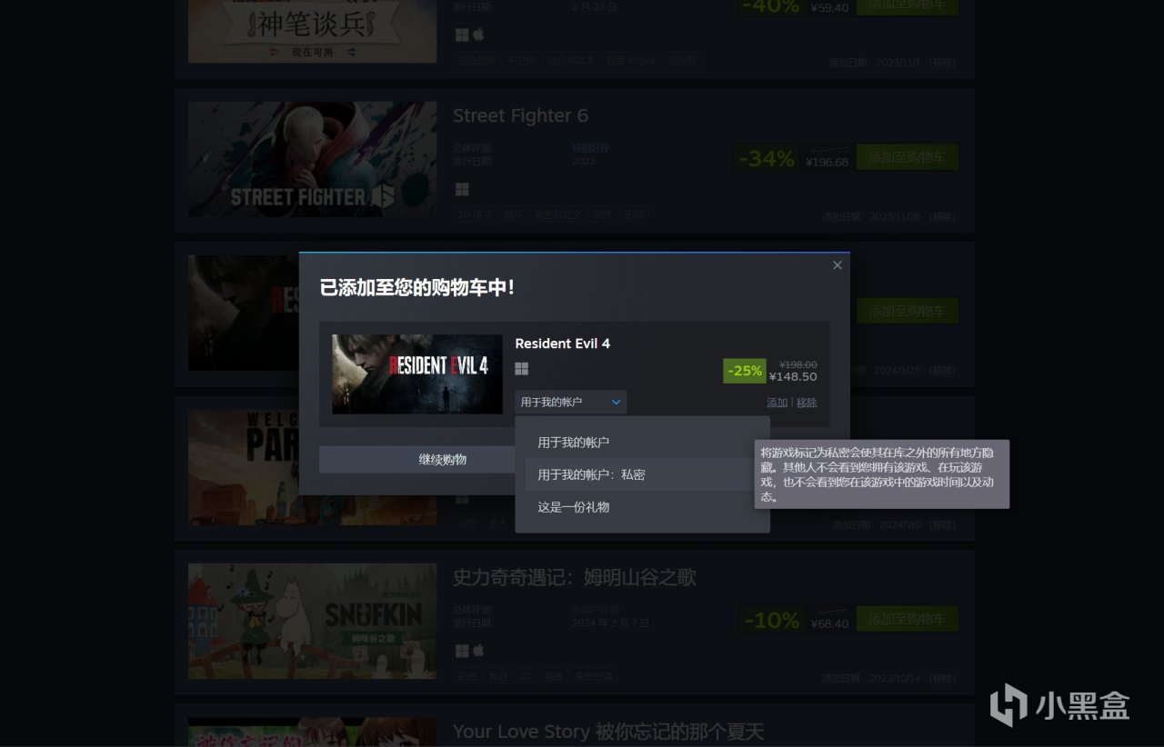Image resolution: width=1164 pixels, height=747 pixels.
Task: Click the Resident Evil 4 title text
Action: pyautogui.click(x=563, y=344)
